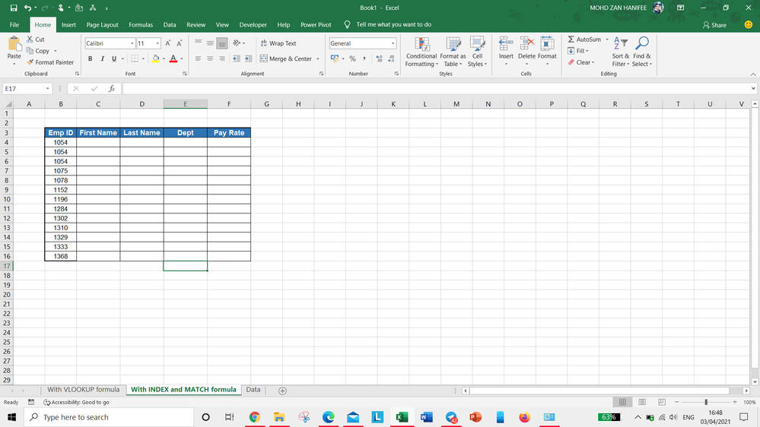Increase indent in Alignment group
Screen dimensions: 760x427
[x=248, y=59]
